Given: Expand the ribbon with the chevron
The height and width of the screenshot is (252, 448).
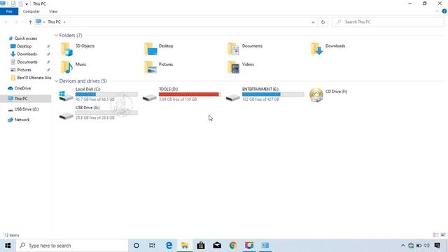Looking at the screenshot, I should pyautogui.click(x=437, y=11).
